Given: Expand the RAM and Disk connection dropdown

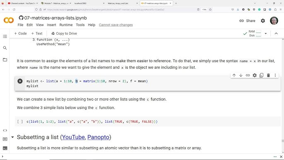Looking at the screenshot, I should [266, 34].
